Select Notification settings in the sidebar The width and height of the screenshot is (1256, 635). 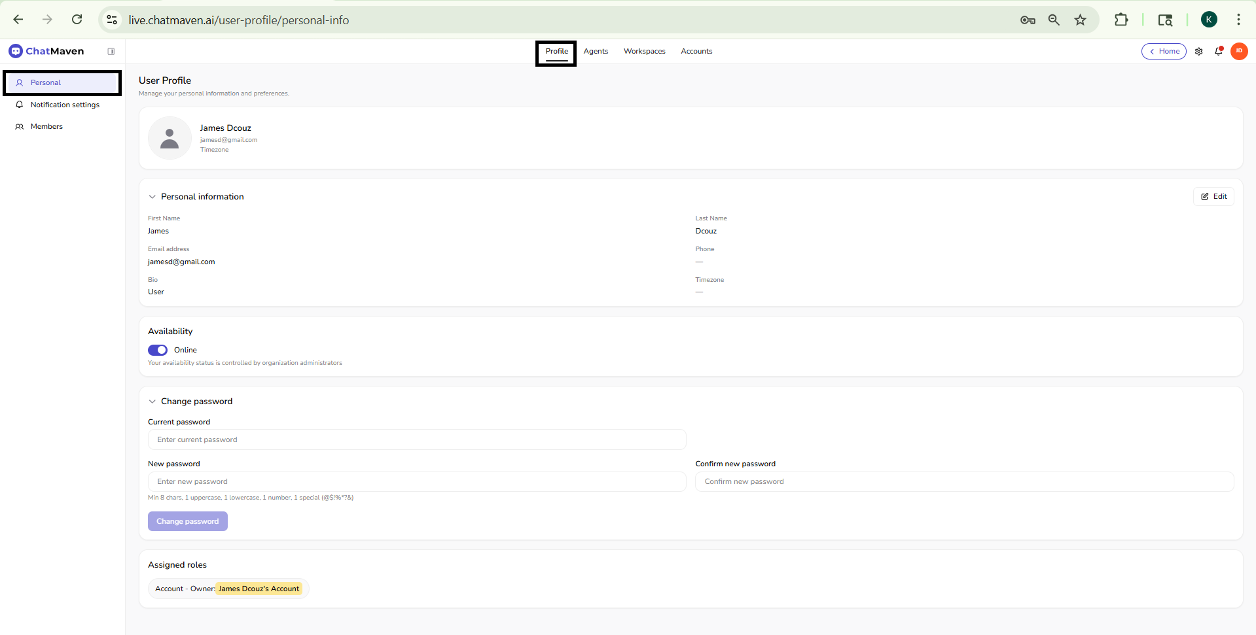[x=65, y=105]
